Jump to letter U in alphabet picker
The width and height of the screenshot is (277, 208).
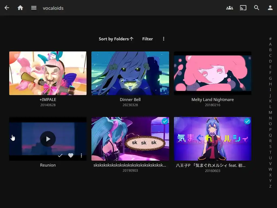[x=270, y=158]
